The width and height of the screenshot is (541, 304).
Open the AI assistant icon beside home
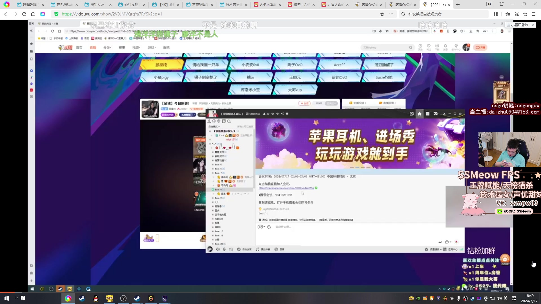point(43,14)
